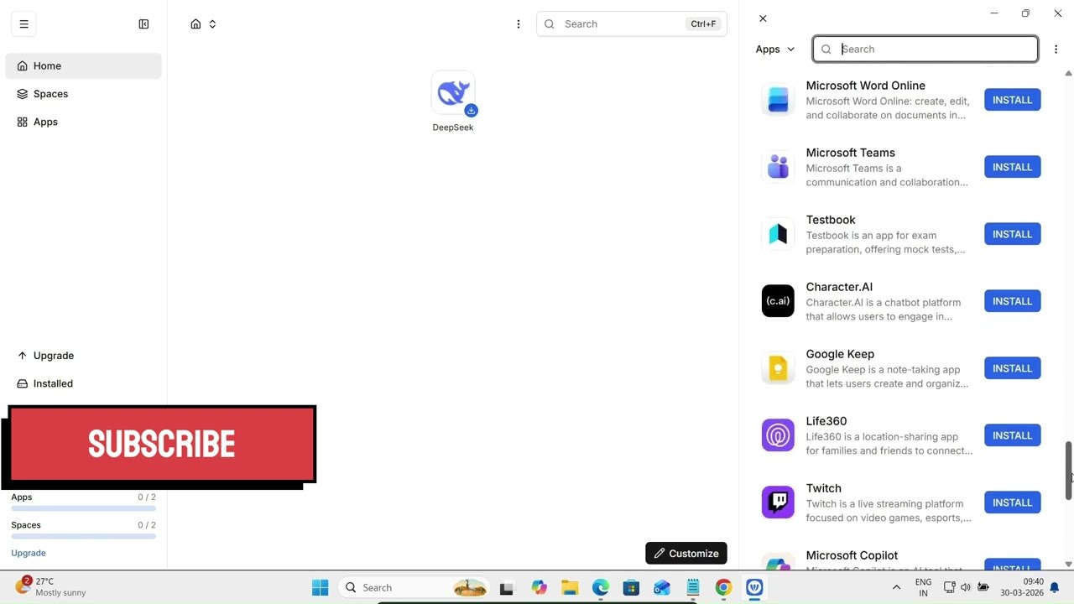Install Microsoft Word Online
The image size is (1074, 604).
click(x=1013, y=100)
